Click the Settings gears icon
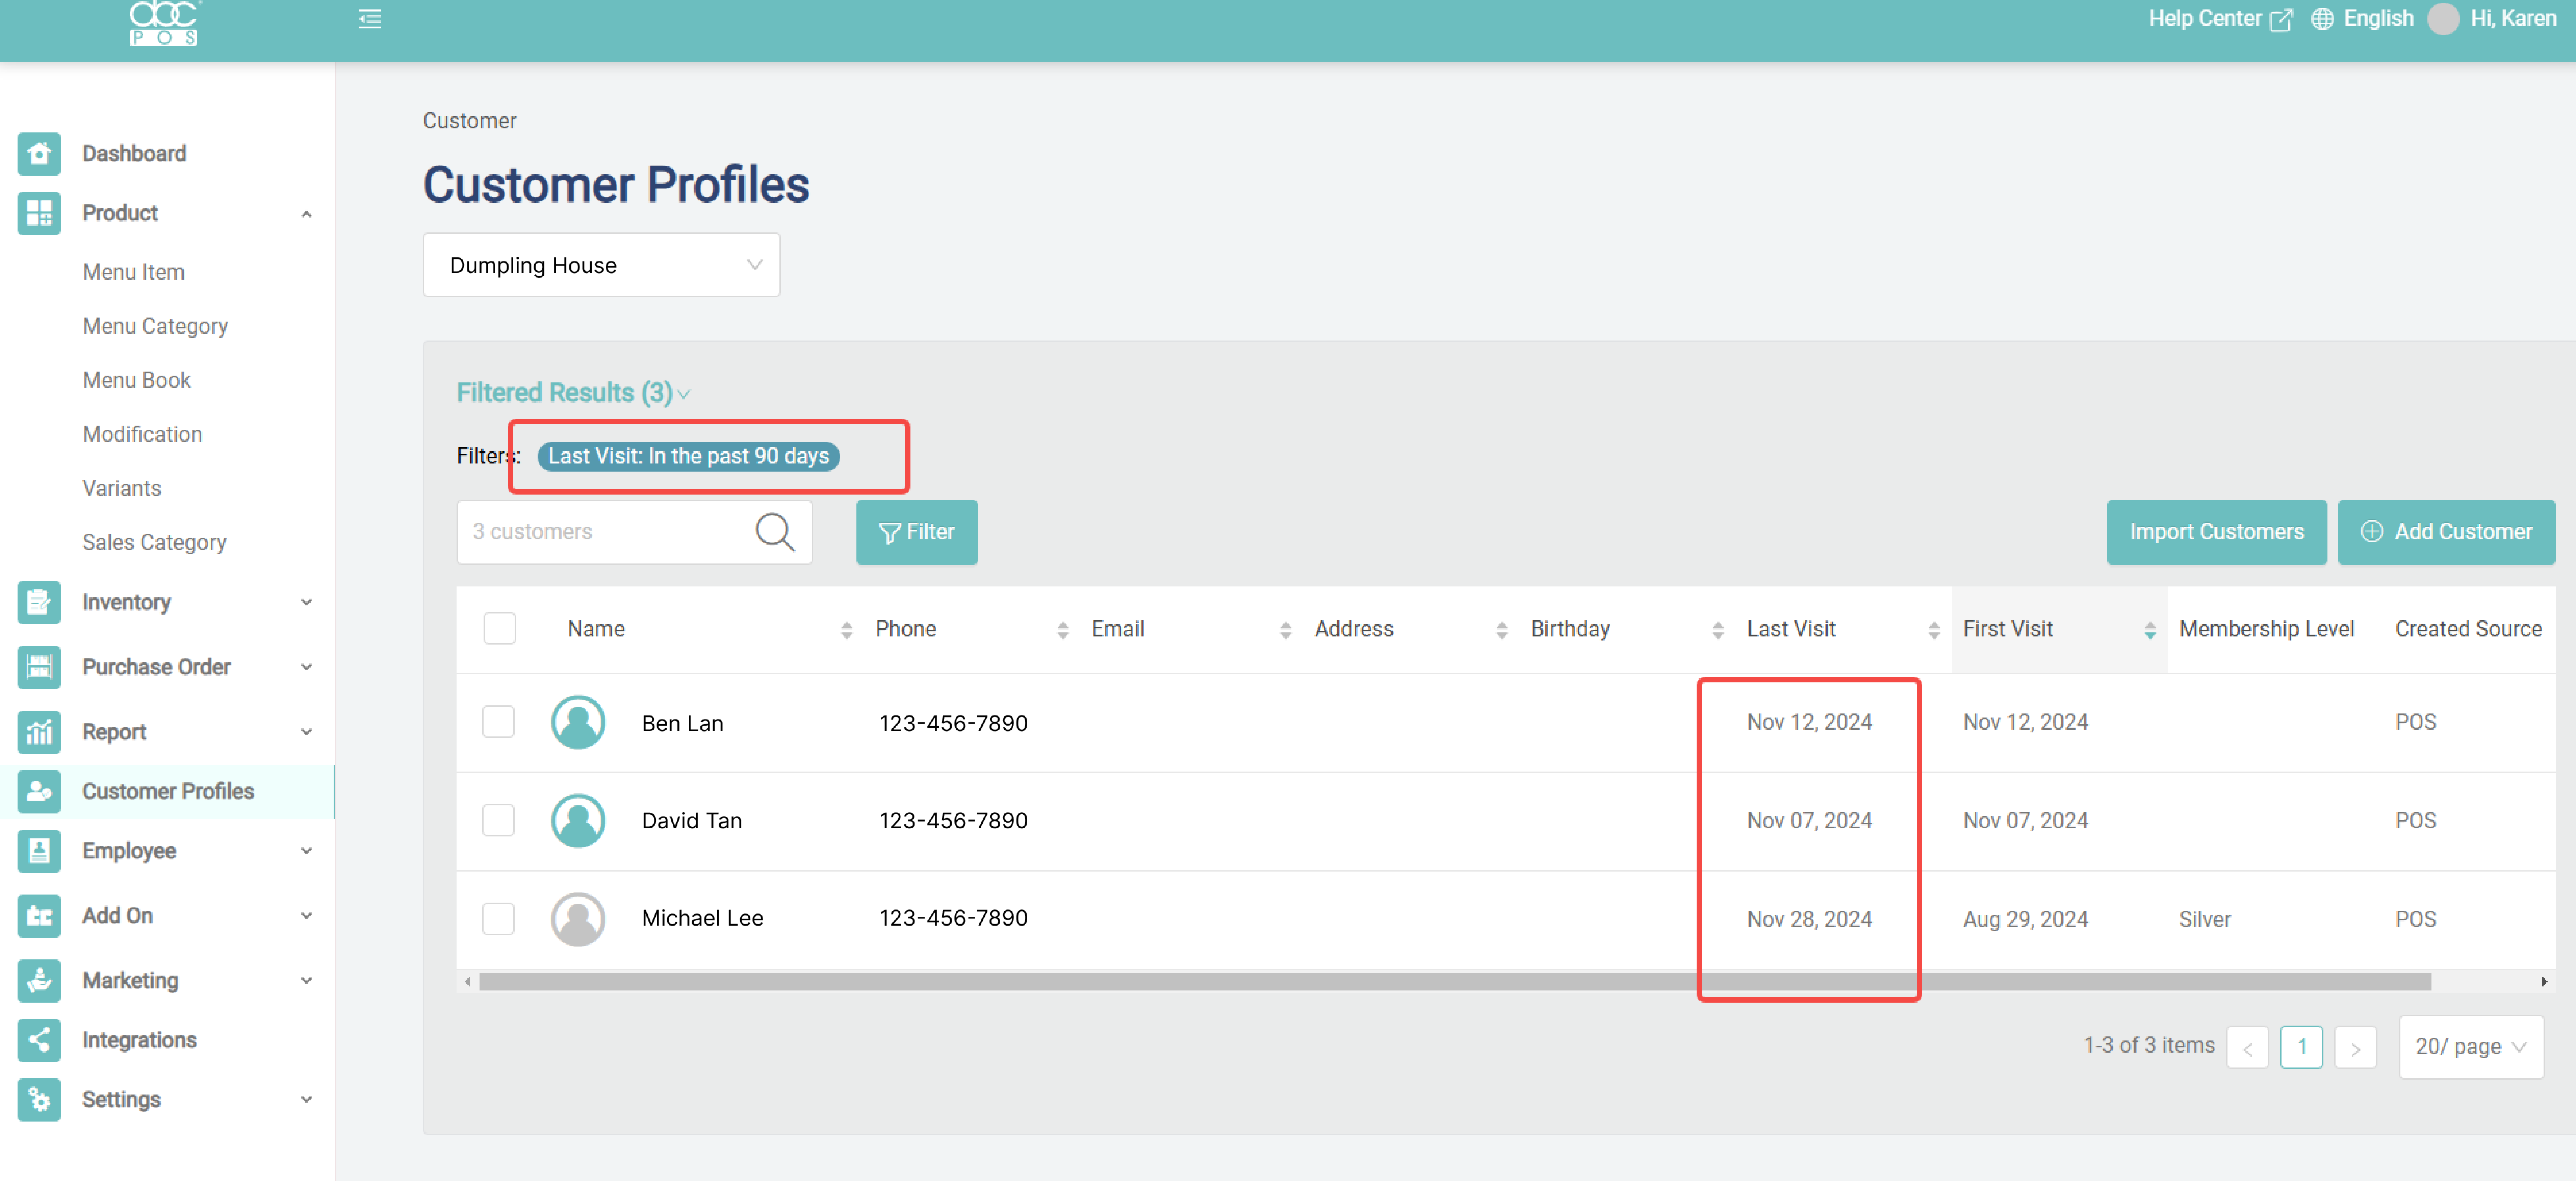The height and width of the screenshot is (1181, 2576). coord(39,1100)
